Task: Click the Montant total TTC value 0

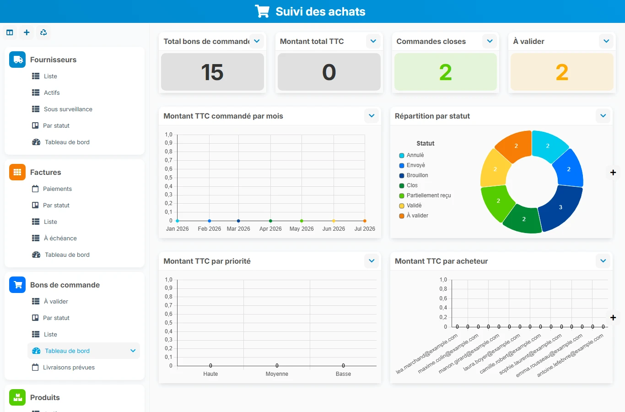Action: point(329,72)
